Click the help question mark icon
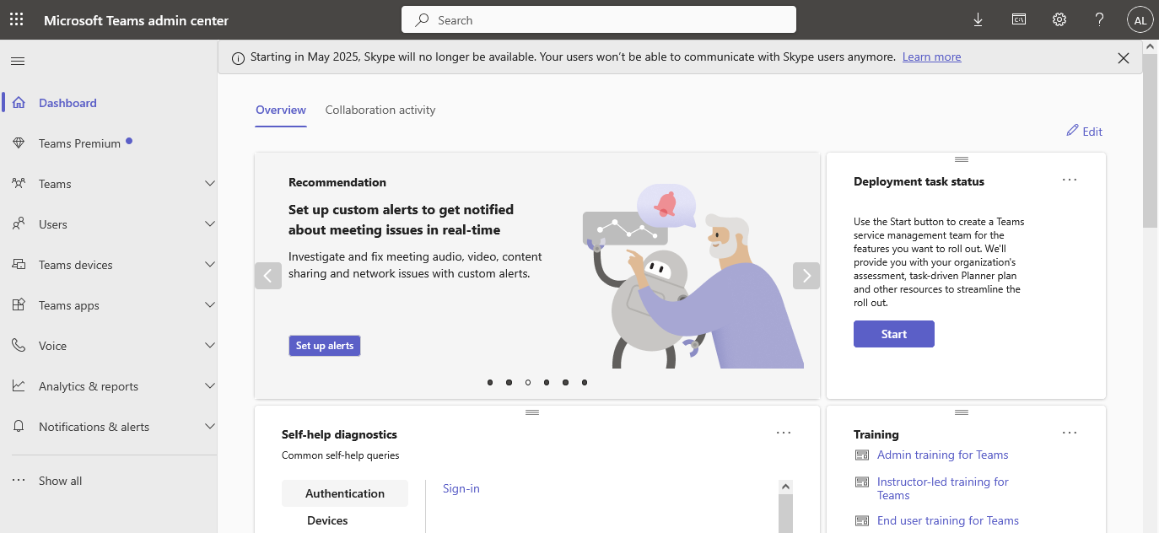 (1100, 20)
